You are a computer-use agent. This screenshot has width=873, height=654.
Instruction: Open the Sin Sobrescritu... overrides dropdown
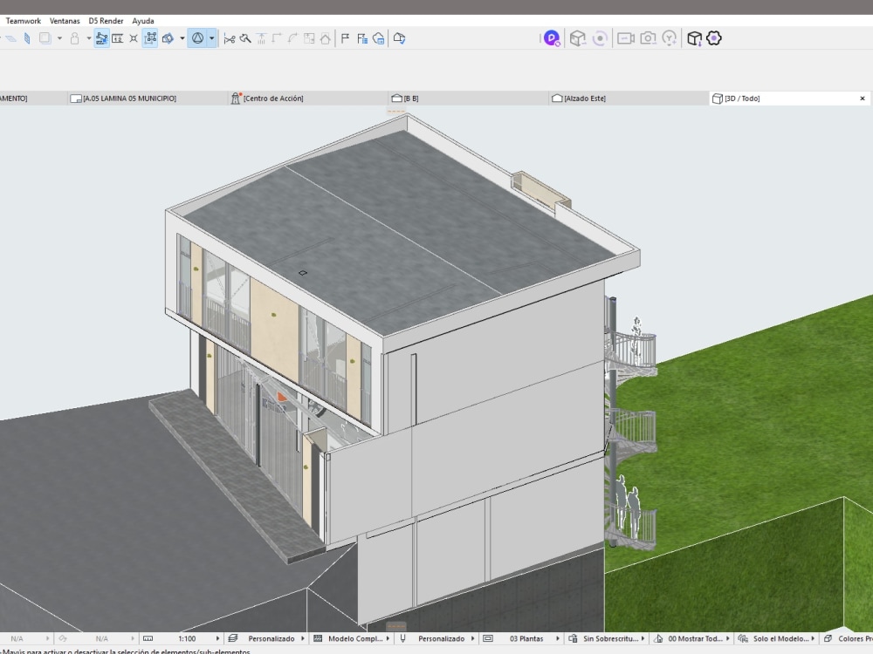point(607,638)
